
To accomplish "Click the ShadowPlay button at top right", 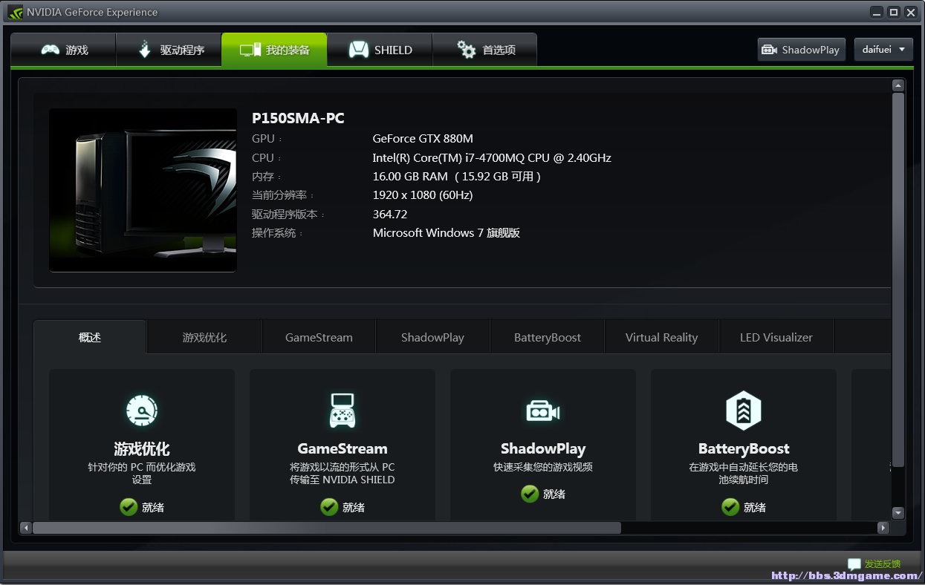I will point(802,50).
